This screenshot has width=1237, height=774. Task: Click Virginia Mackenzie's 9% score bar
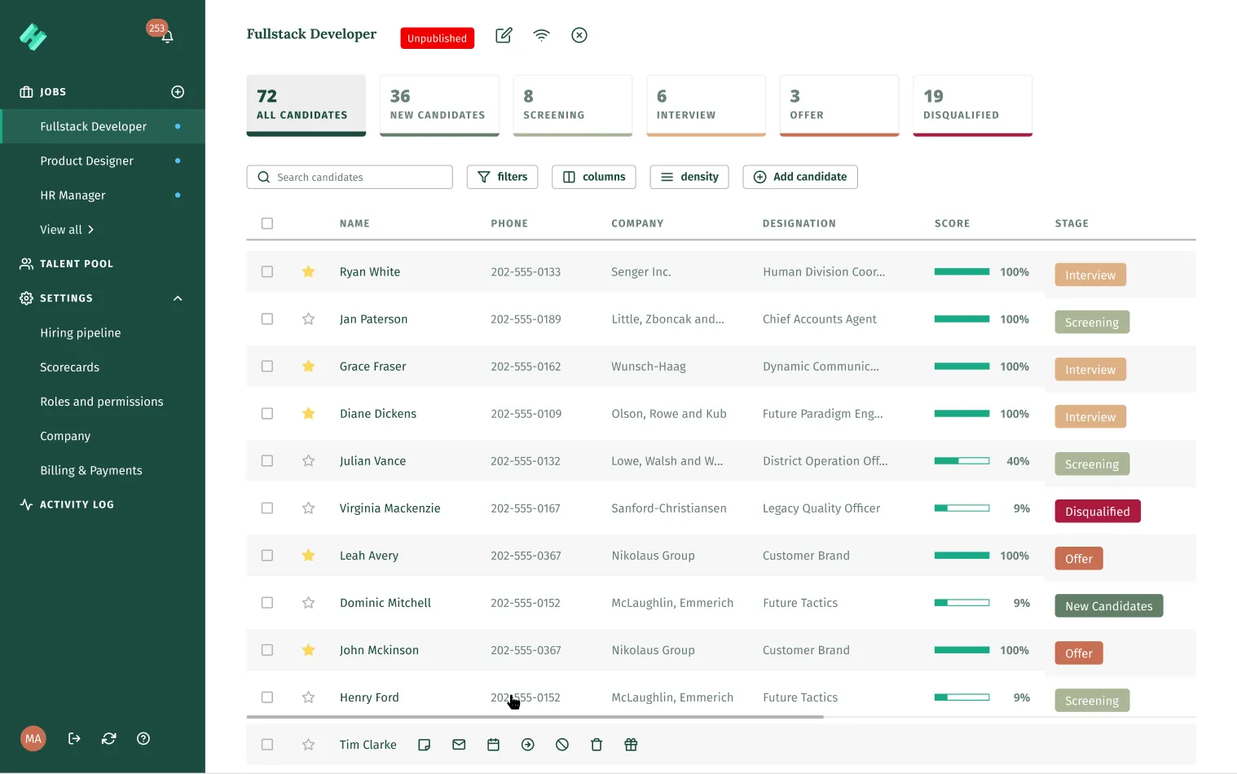[962, 508]
